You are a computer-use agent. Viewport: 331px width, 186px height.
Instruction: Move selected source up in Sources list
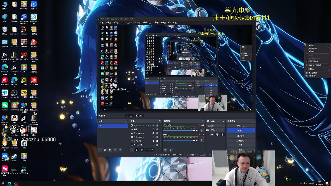pos(147,150)
